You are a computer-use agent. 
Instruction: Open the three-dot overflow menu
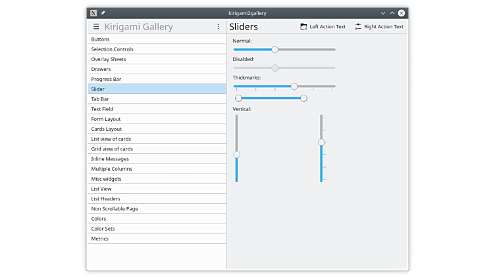click(x=218, y=27)
